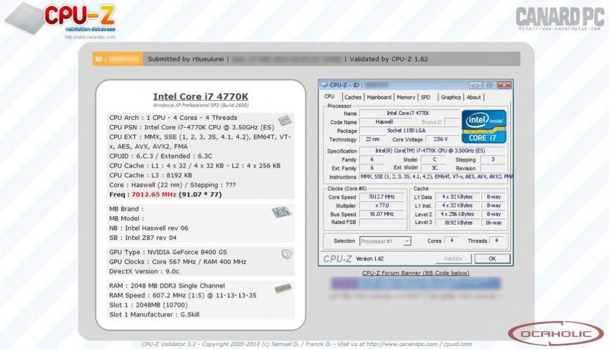Screen dimensions: 613x349
Task: Click the RAM stick icon beside RAM row
Action: click(x=283, y=289)
